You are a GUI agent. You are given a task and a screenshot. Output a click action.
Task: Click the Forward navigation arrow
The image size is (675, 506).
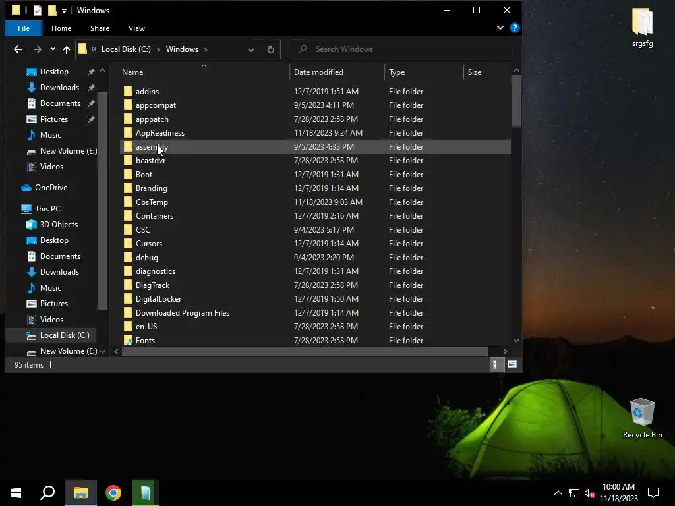[38, 49]
